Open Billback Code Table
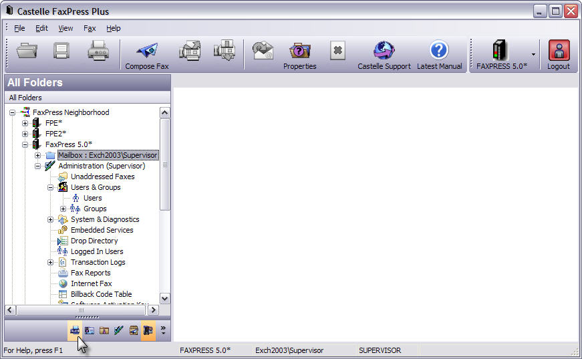This screenshot has width=582, height=359. 102,294
